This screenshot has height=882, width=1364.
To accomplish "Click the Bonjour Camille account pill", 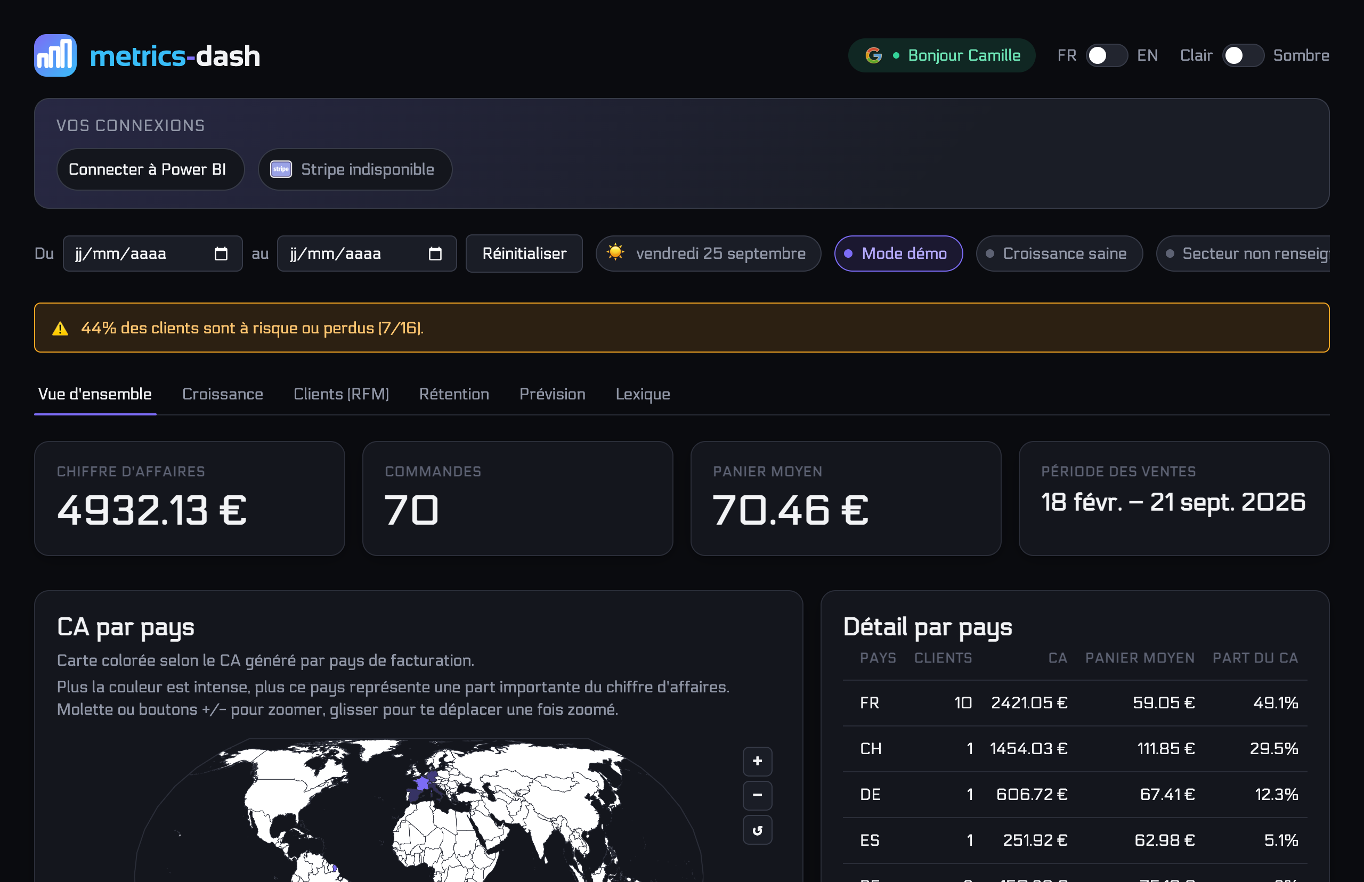I will 941,55.
